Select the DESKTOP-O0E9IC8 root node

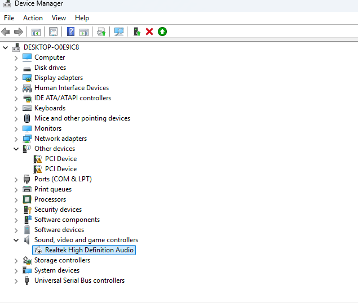[51, 47]
